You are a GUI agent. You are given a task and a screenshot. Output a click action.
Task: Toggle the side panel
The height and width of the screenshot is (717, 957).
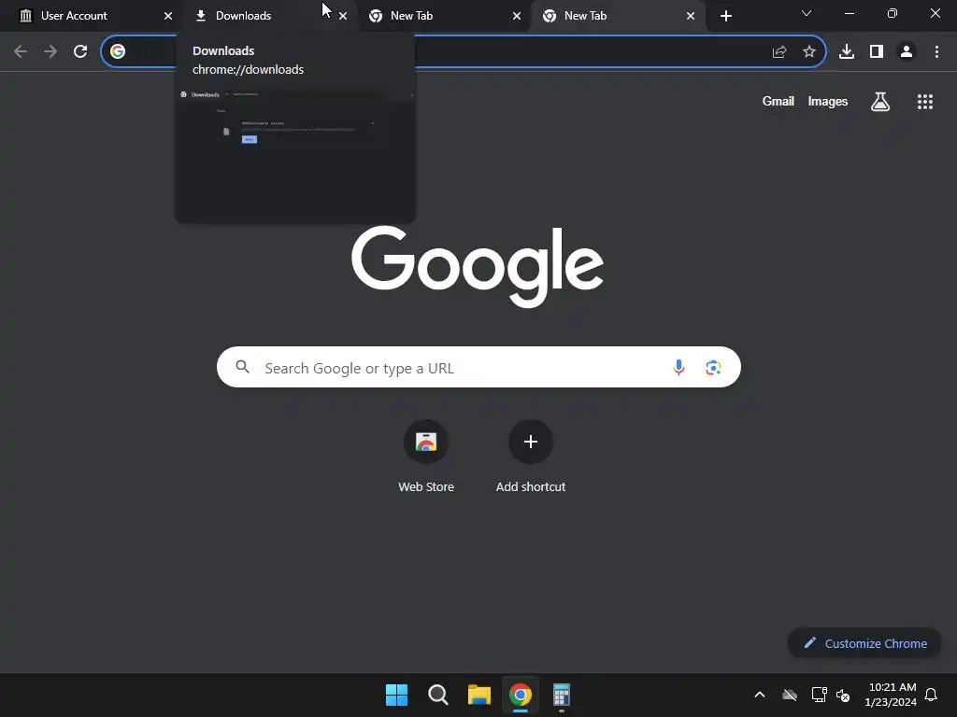[877, 52]
